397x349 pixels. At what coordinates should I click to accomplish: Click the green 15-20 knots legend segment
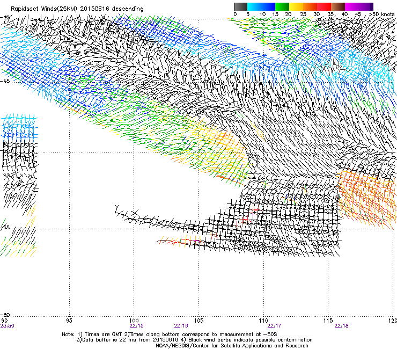click(x=282, y=6)
